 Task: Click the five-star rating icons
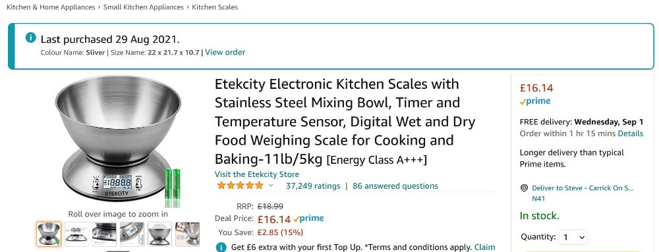pos(240,186)
